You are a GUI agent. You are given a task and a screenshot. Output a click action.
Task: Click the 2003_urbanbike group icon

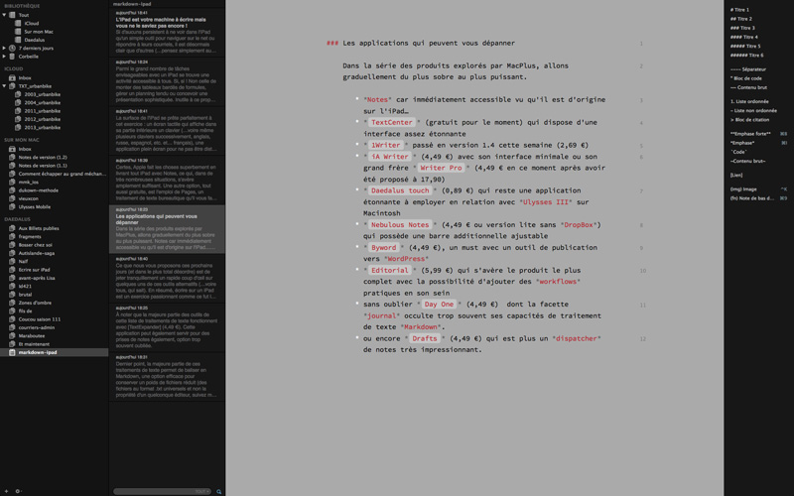tap(18, 94)
